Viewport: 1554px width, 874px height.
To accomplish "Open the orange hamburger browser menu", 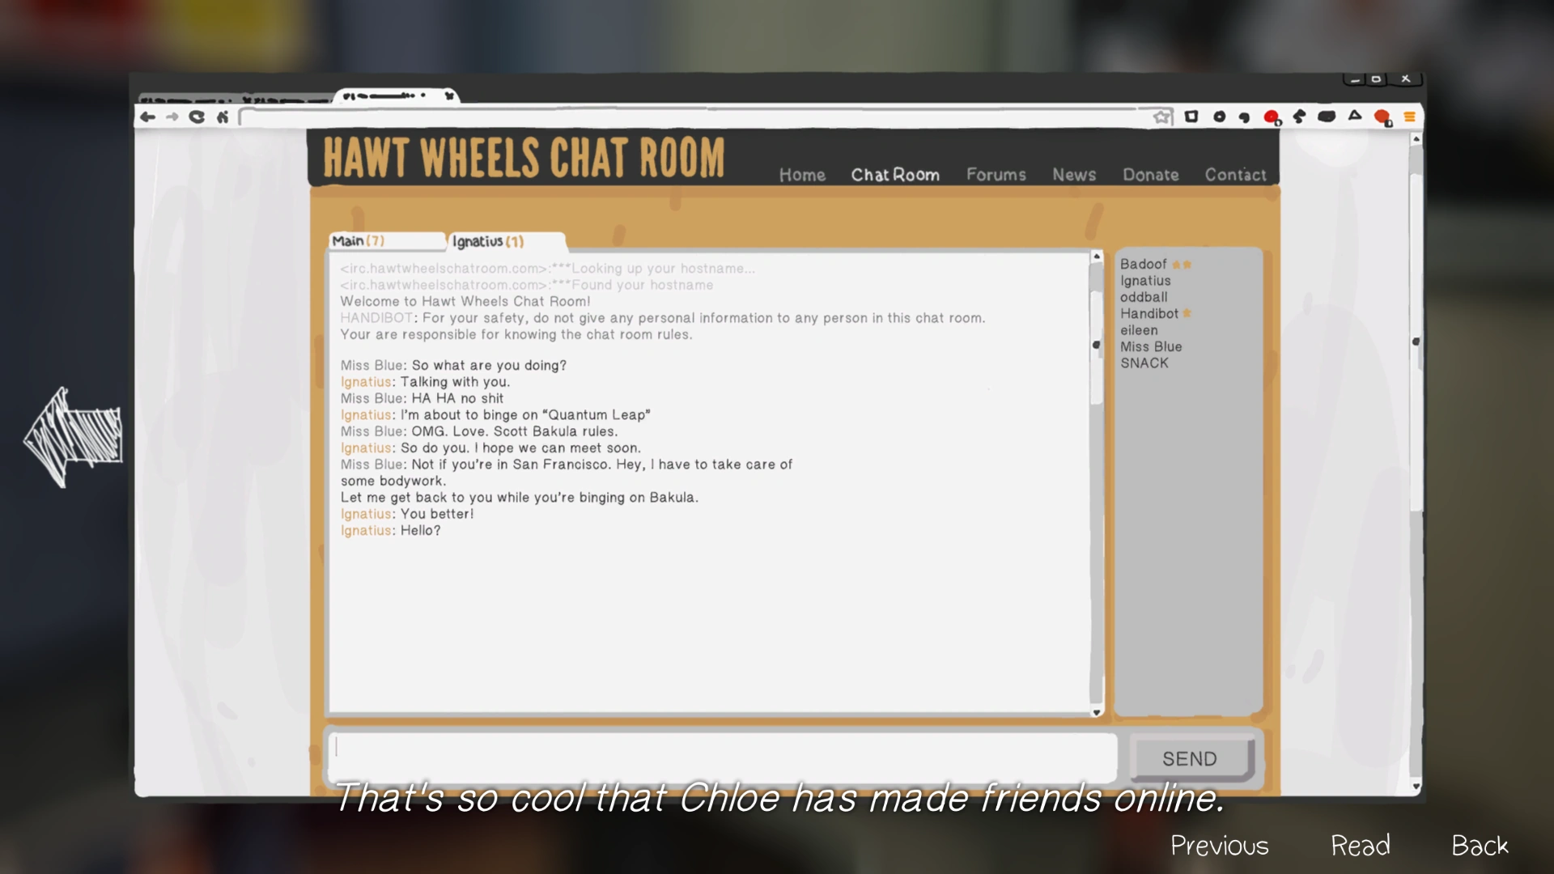I will pos(1409,117).
